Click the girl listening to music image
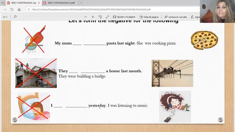Viewport: 235px width, 132px height. (x=175, y=107)
